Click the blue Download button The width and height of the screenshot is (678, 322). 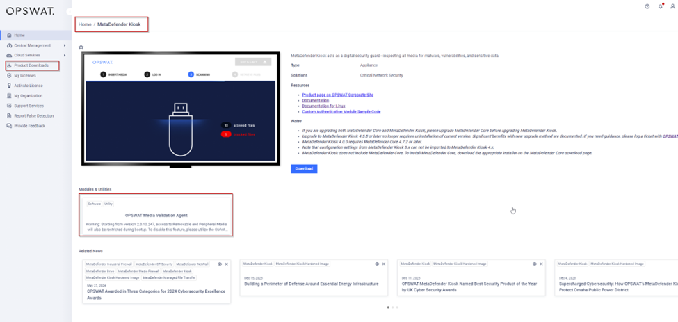[304, 168]
